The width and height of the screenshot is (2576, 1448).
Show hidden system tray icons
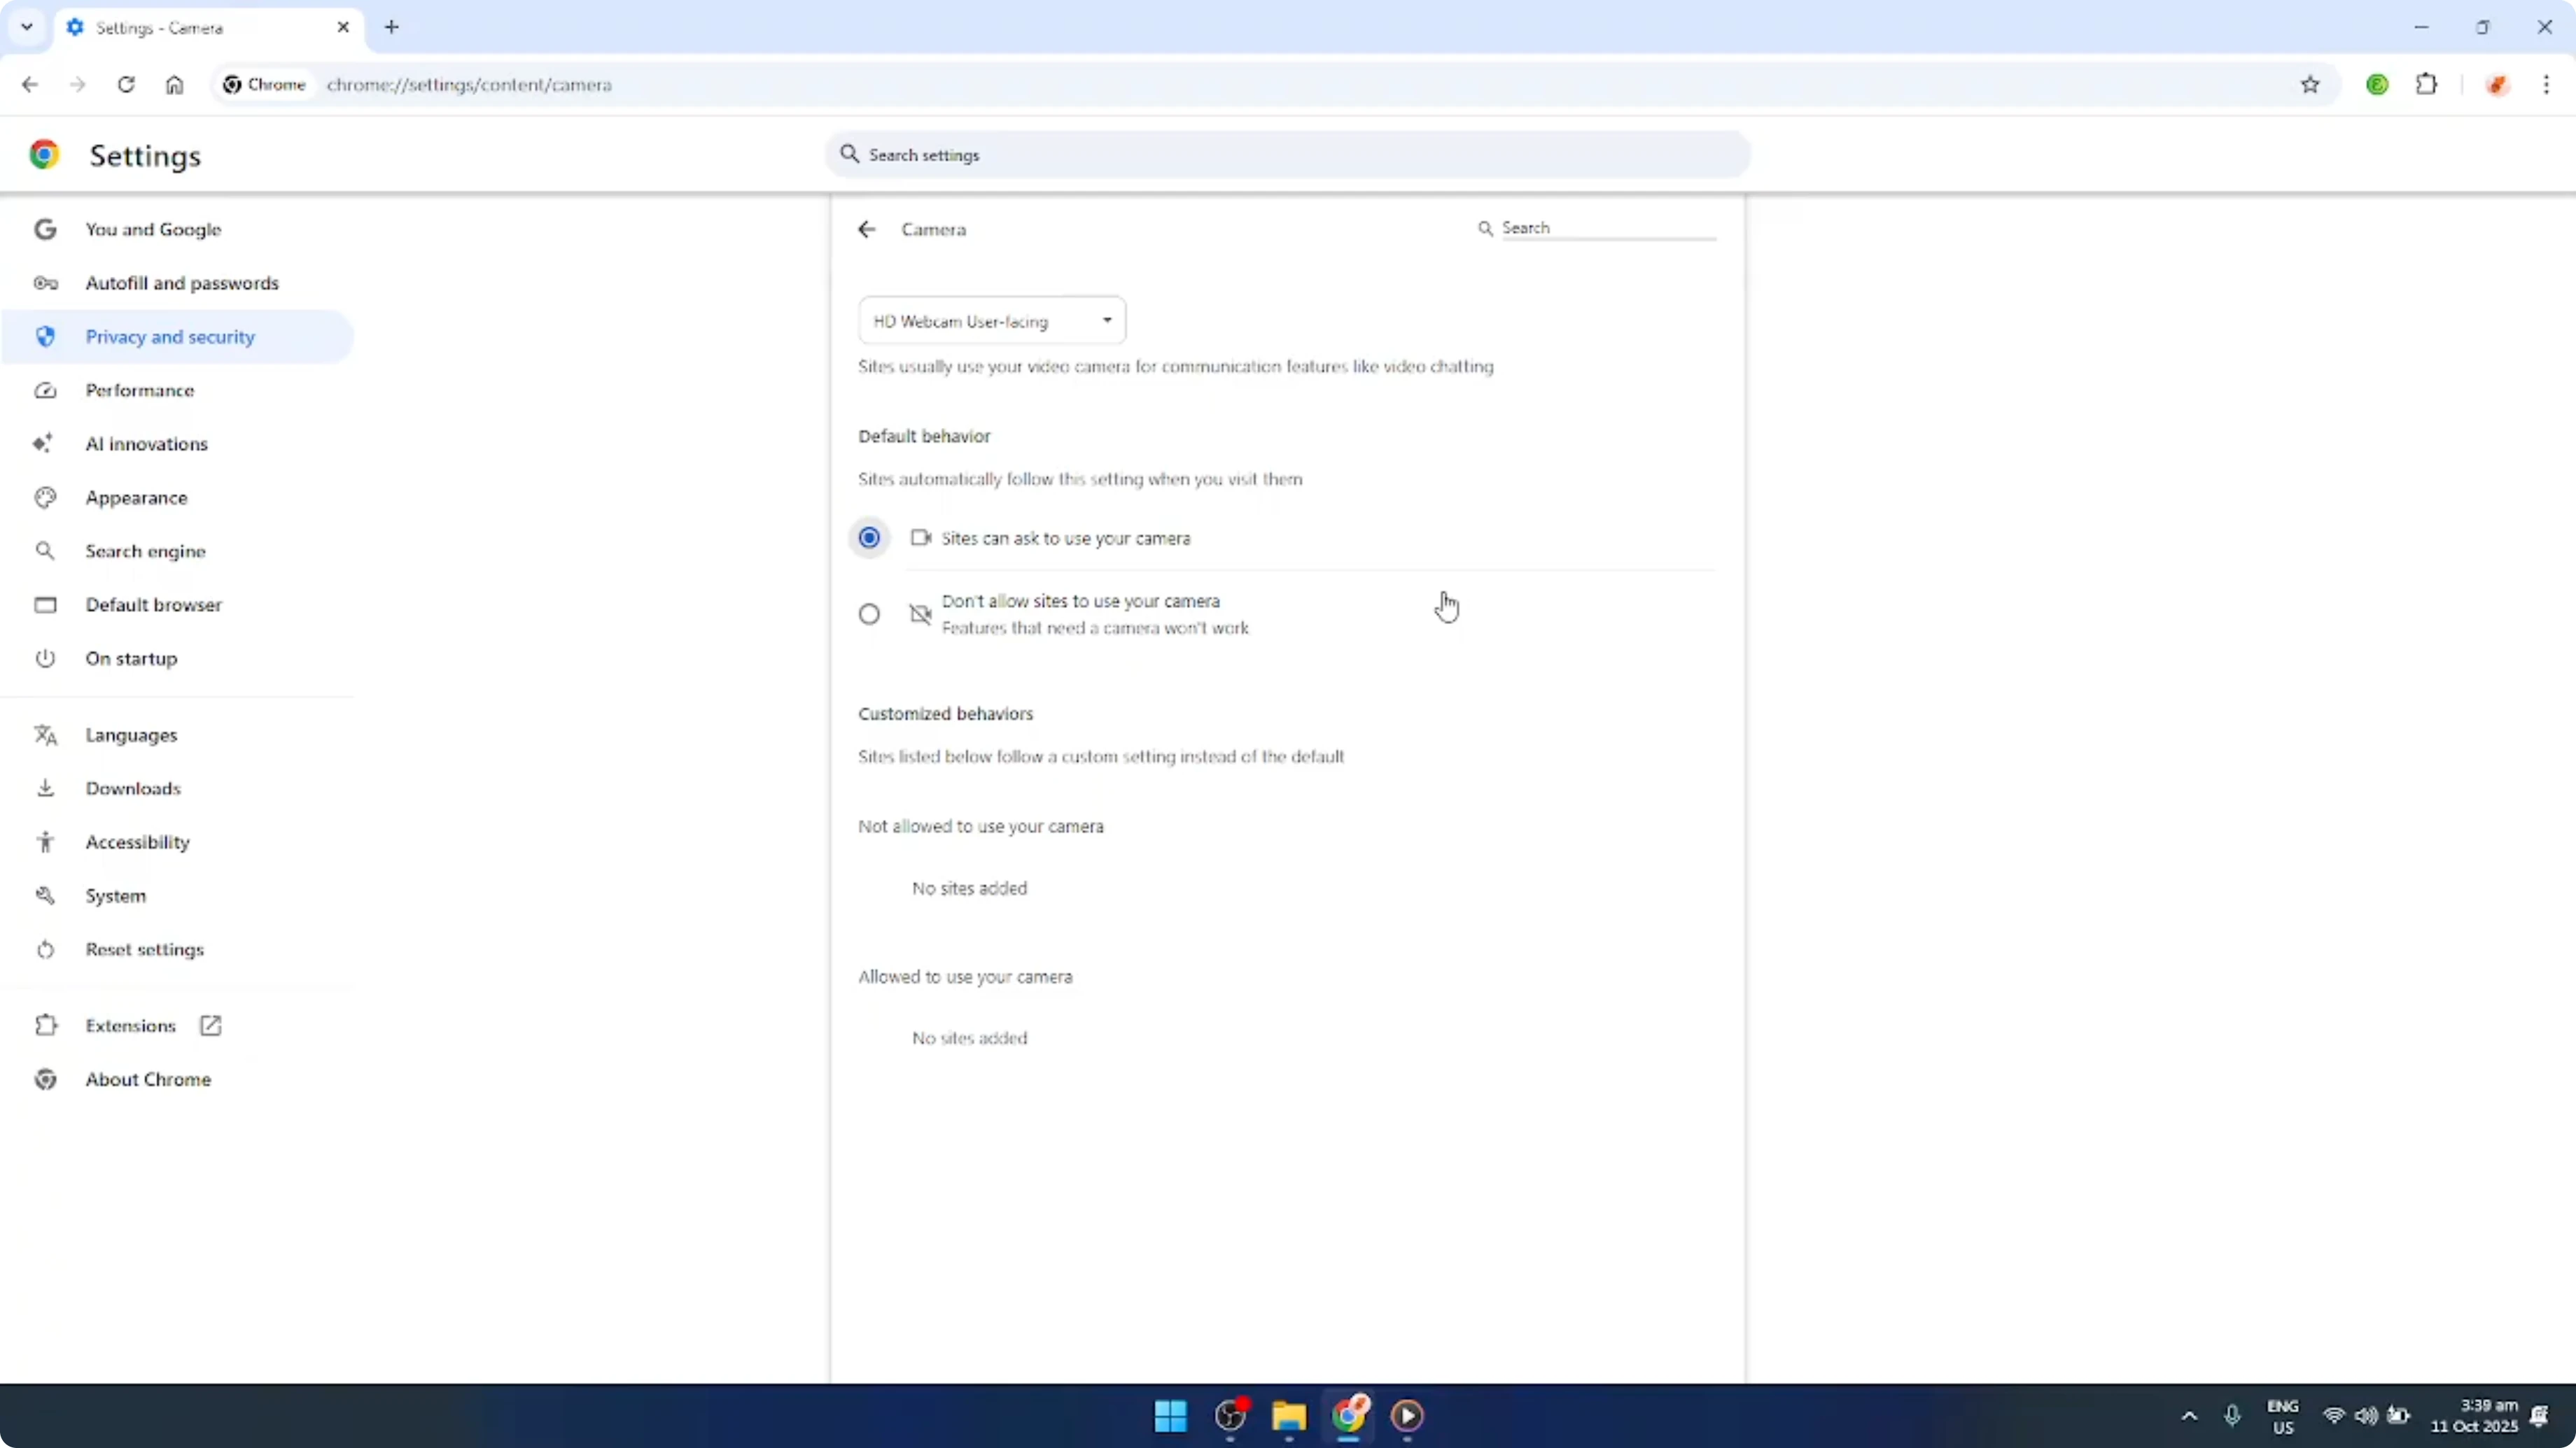click(2189, 1416)
